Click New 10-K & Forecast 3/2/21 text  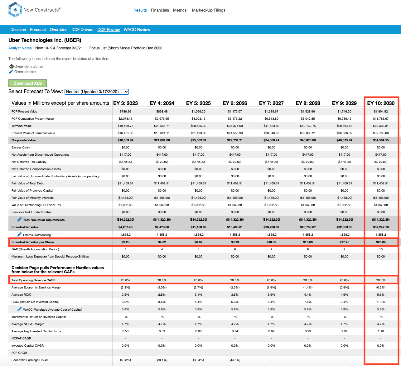click(59, 48)
